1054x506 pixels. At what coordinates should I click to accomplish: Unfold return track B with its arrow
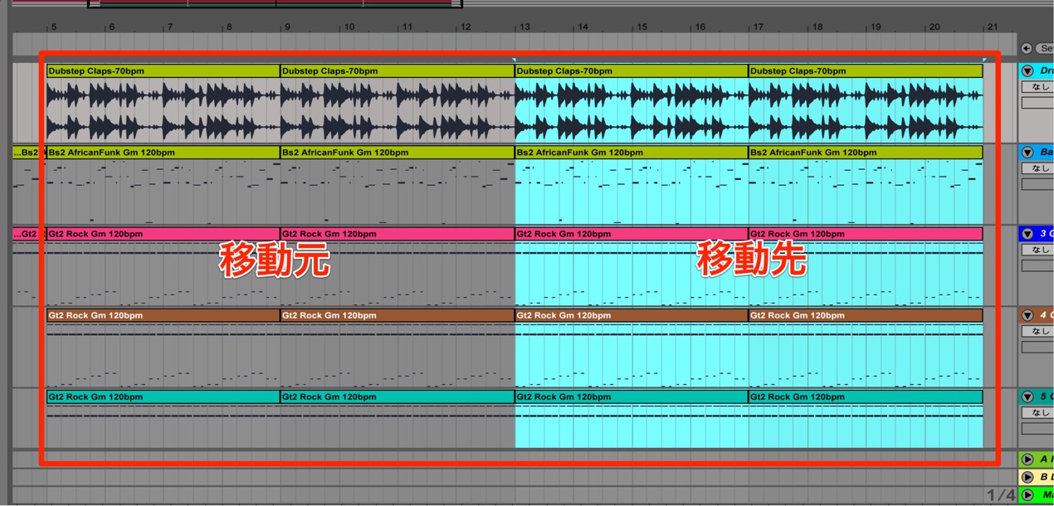pyautogui.click(x=1027, y=477)
